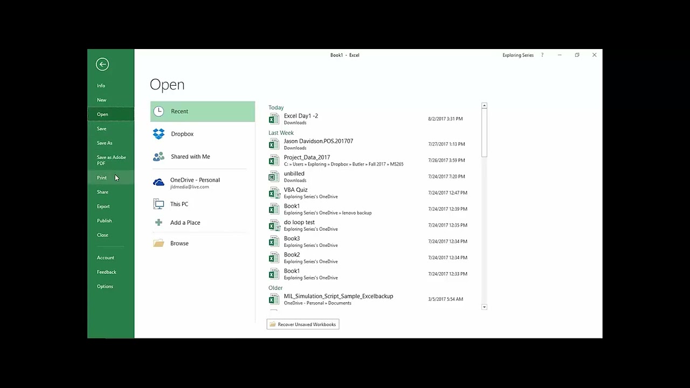Image resolution: width=690 pixels, height=388 pixels.
Task: Open Book1 dated 12:33 PM
Action: click(372, 274)
